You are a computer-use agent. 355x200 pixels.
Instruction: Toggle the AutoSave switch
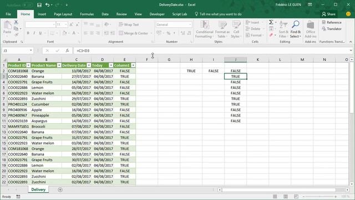point(27,5)
